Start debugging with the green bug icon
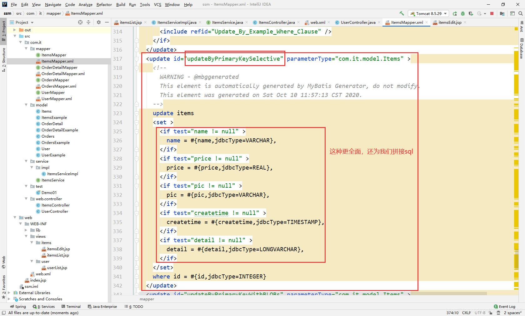This screenshot has width=525, height=316. 463,13
